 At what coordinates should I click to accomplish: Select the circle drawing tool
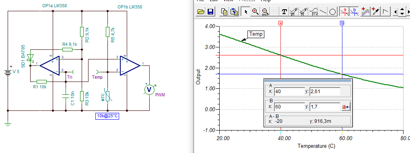pos(333,12)
